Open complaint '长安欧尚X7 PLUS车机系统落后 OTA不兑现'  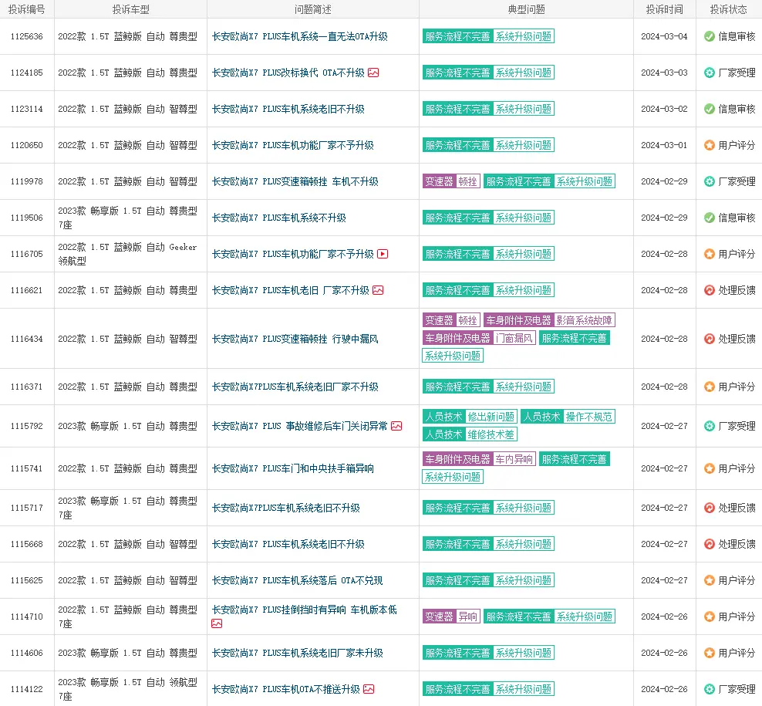tap(298, 580)
